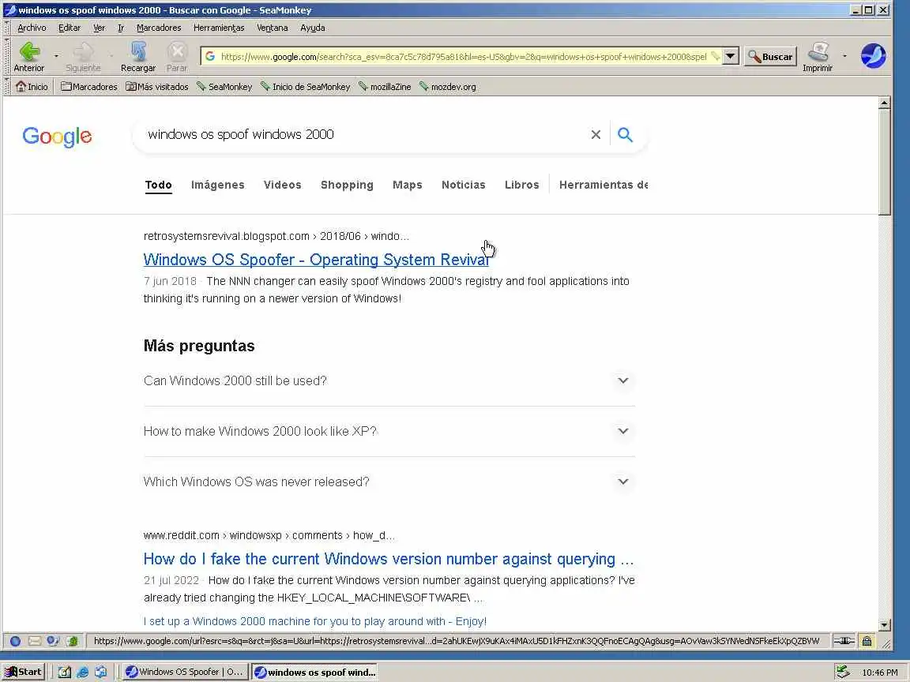This screenshot has height=682, width=910.
Task: Open the mozillaZine bookmark
Action: (x=385, y=86)
